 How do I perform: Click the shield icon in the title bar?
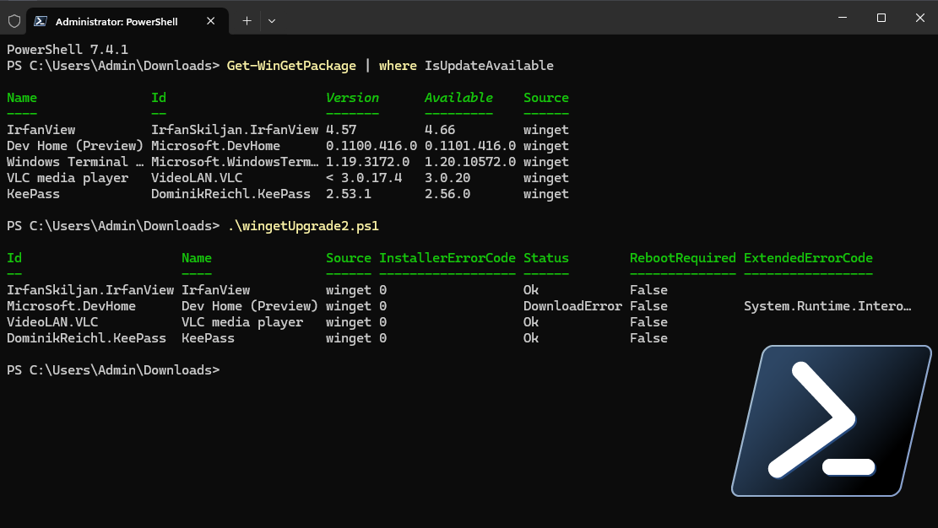click(14, 22)
